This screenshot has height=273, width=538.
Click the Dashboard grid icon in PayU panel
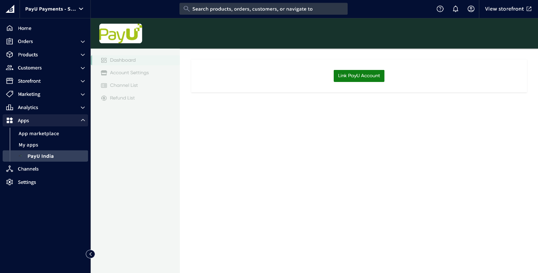[104, 60]
